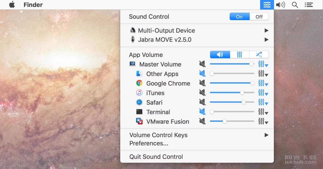Switch App Volume to the equalizer tab
The height and width of the screenshot is (169, 323).
240,55
